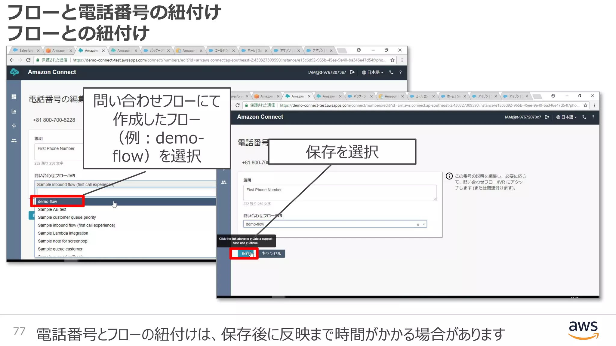The image size is (616, 346).
Task: Clear the demo-flow selection with the x
Action: pos(418,225)
